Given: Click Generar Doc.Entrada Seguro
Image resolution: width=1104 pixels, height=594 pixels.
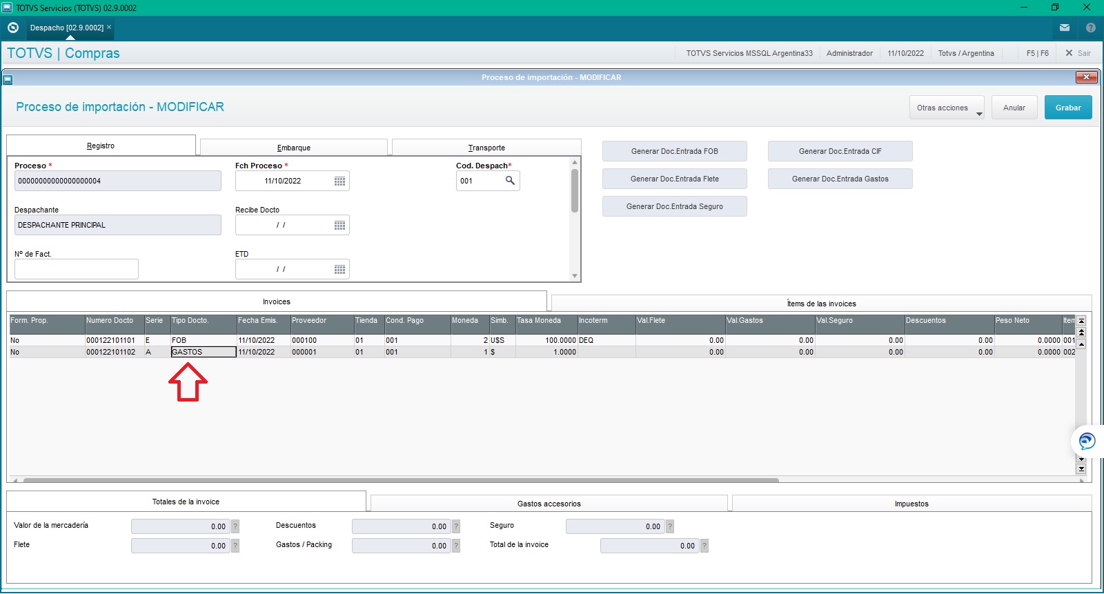Looking at the screenshot, I should [x=675, y=206].
